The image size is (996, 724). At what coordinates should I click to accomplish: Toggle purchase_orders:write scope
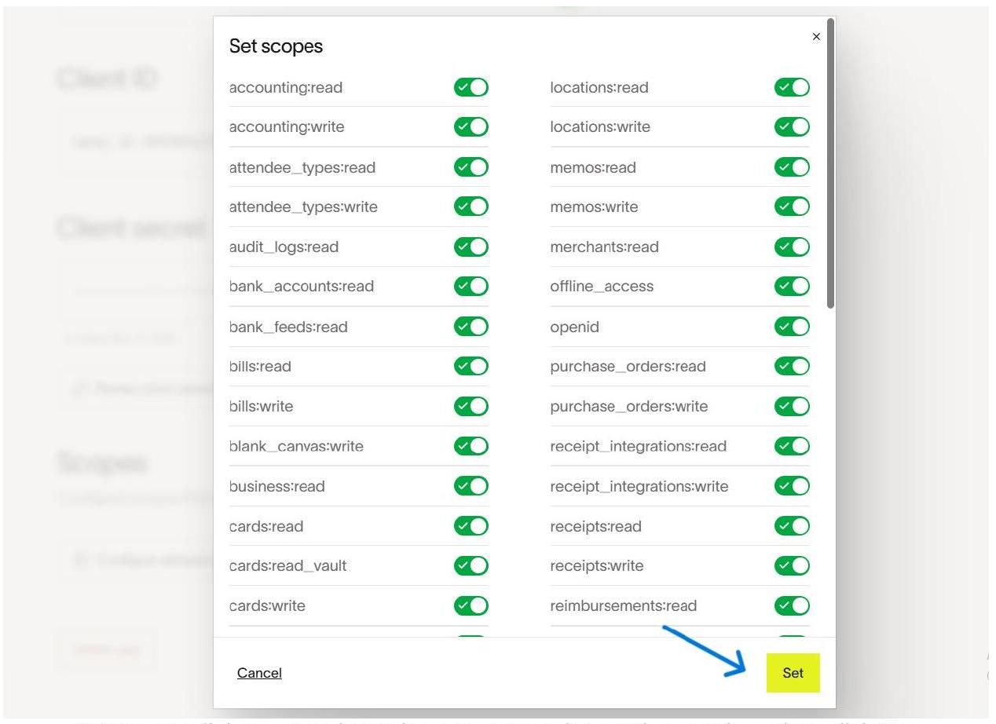[792, 406]
